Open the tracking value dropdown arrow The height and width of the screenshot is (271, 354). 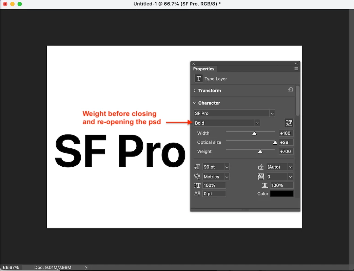tap(290, 177)
